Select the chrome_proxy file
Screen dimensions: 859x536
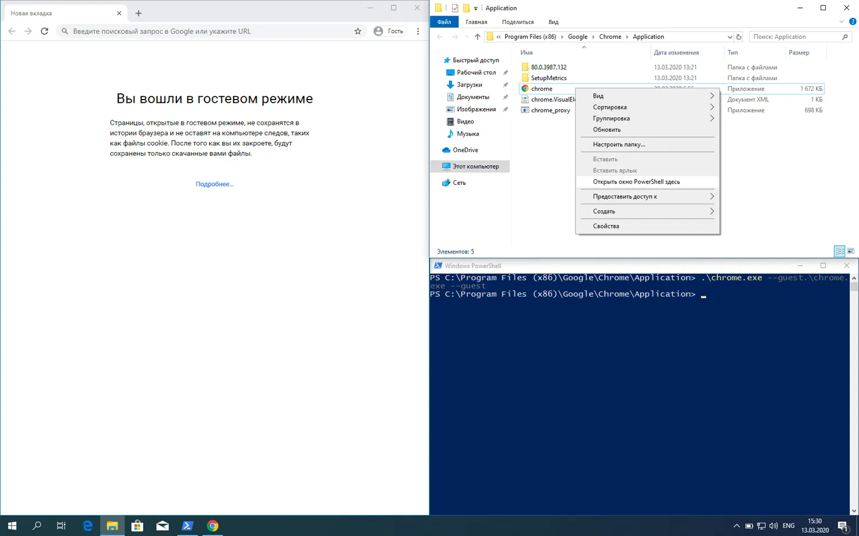click(x=550, y=110)
